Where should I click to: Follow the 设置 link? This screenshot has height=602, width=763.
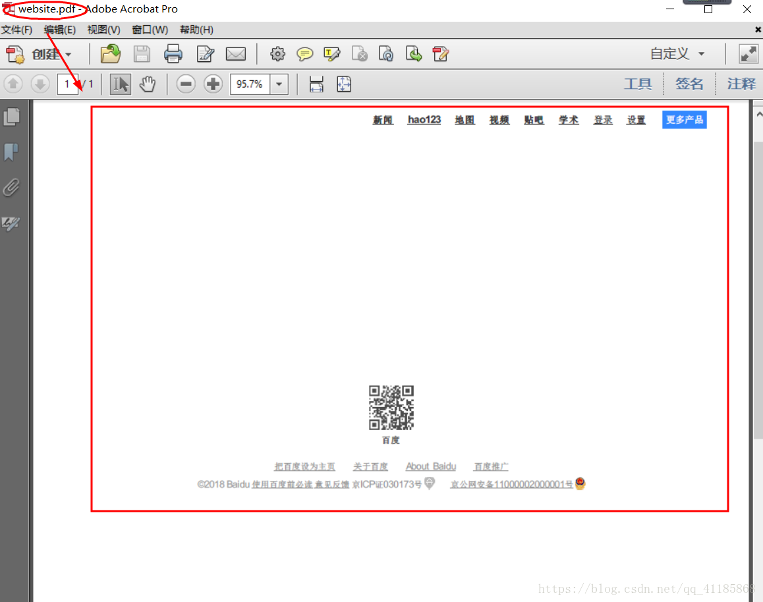pyautogui.click(x=636, y=120)
